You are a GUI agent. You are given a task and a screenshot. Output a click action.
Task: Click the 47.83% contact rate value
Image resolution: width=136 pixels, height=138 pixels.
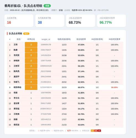(81, 45)
